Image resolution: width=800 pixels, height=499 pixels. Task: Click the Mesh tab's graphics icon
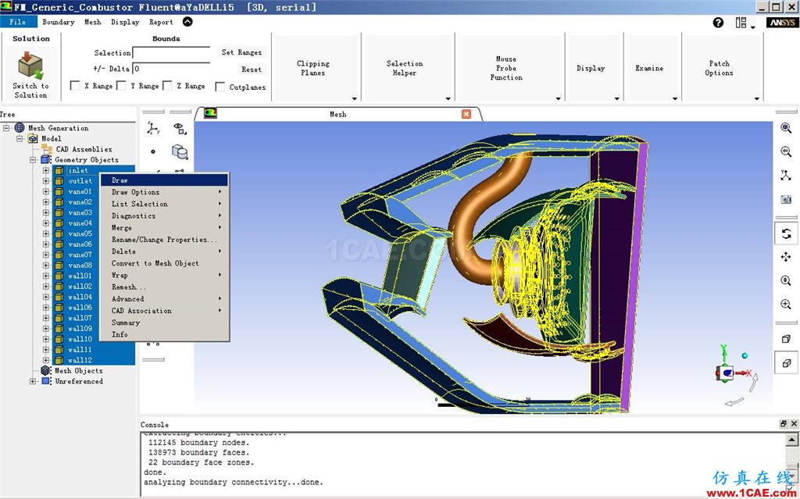210,113
